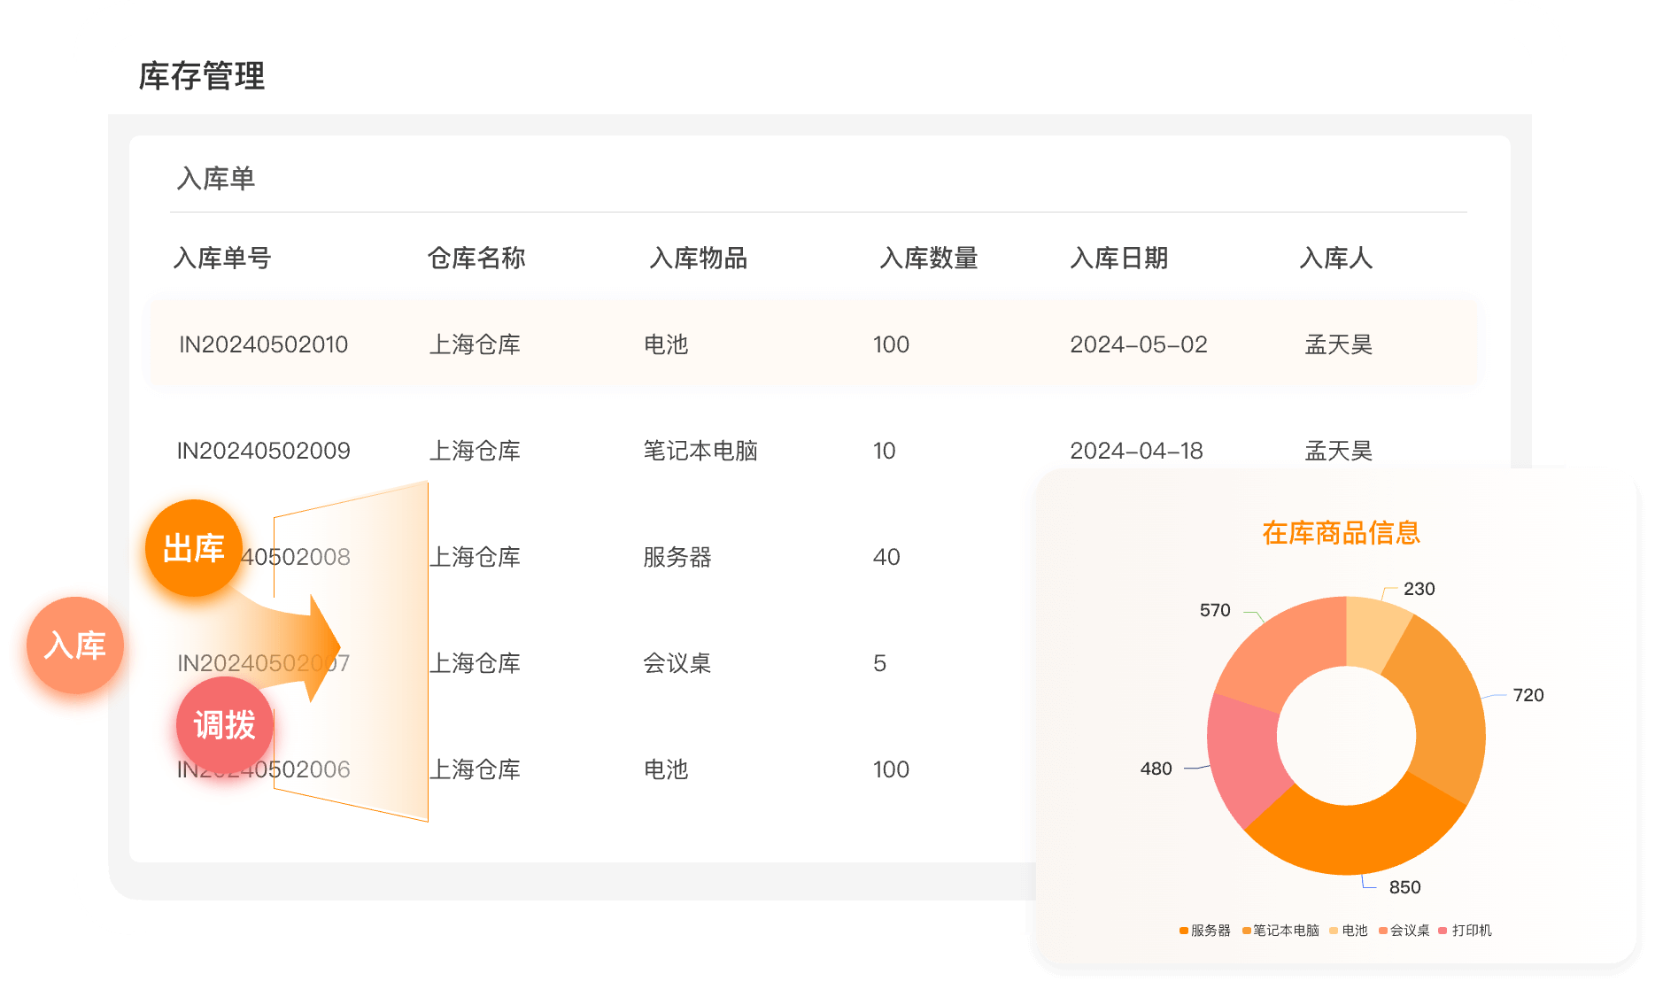
Task: Sort by 入库日期 column header
Action: coord(1118,259)
